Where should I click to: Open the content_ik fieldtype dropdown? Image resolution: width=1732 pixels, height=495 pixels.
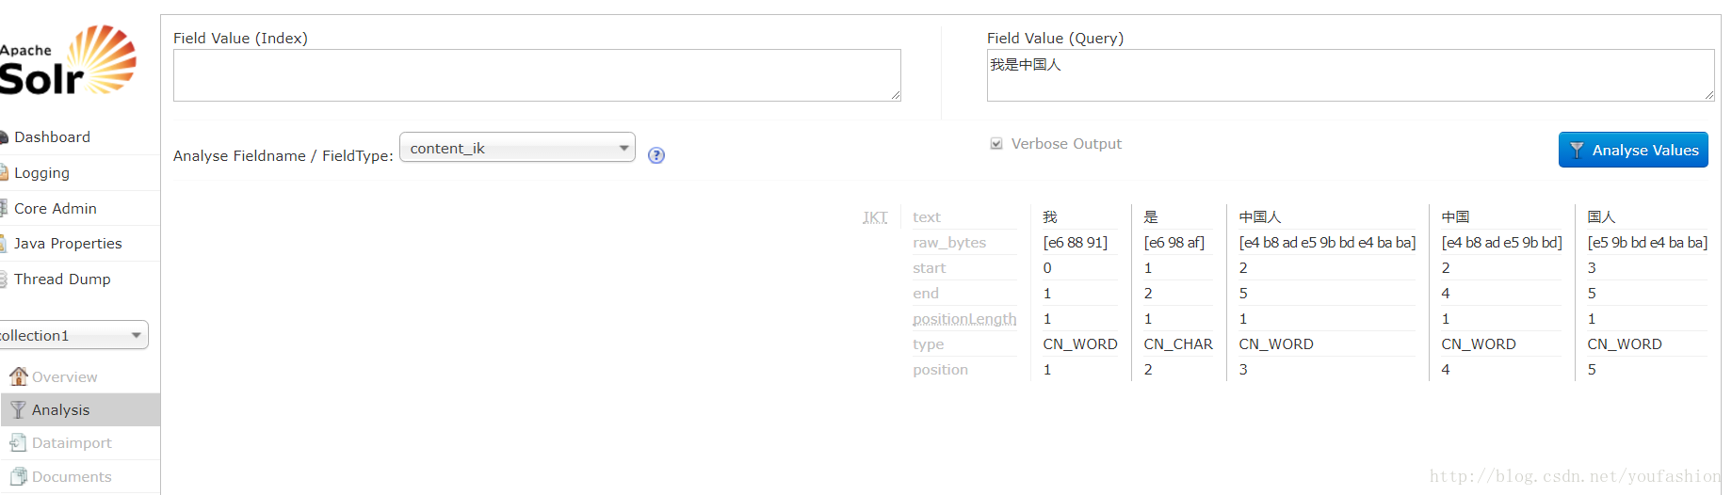tap(517, 148)
